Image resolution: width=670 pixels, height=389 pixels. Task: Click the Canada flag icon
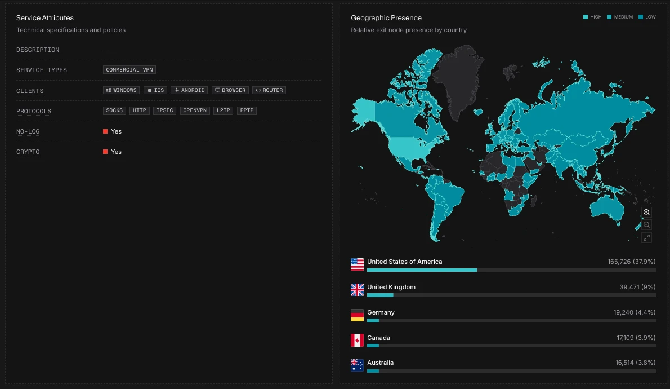357,340
